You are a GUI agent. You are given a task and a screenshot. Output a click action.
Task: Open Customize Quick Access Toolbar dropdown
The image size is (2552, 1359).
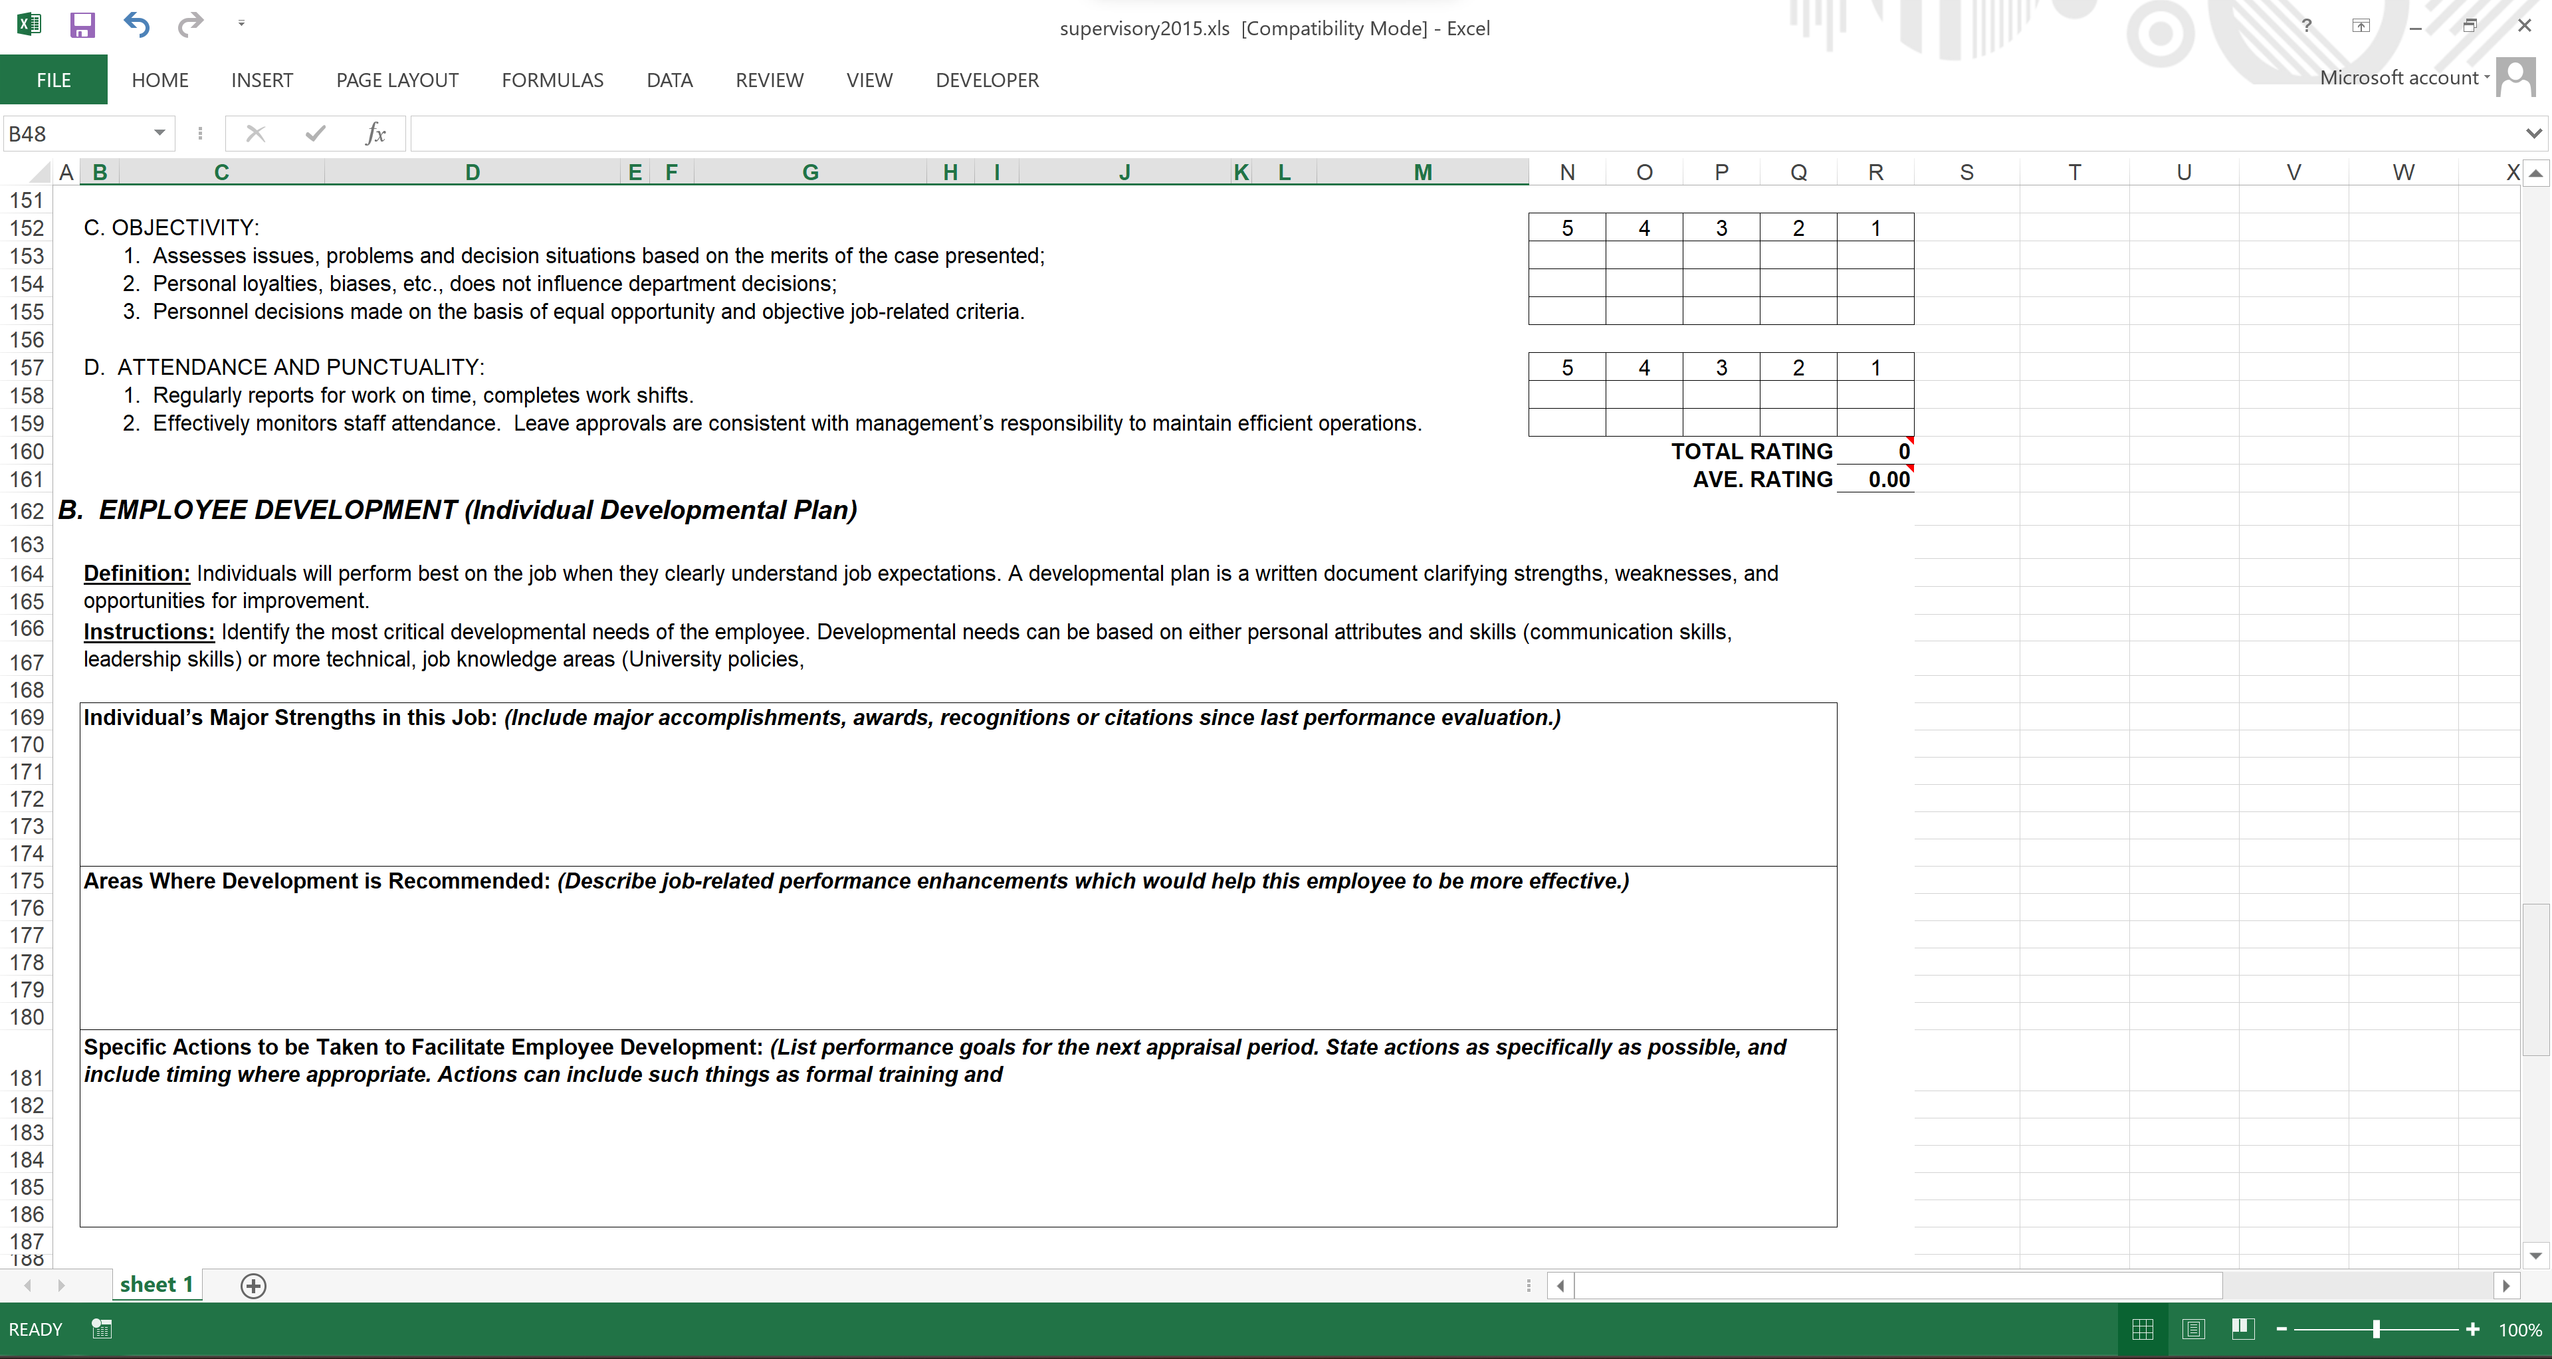(x=241, y=23)
